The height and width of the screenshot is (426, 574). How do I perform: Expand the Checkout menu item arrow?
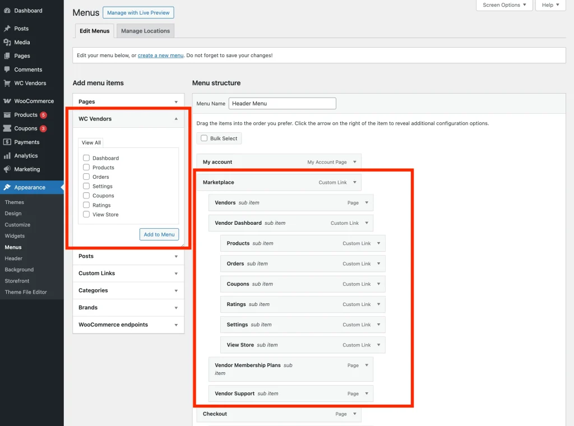[x=355, y=414]
